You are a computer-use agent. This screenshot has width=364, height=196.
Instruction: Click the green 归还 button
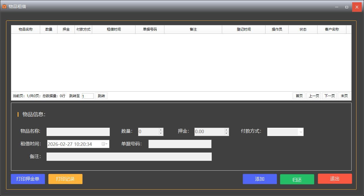(297, 179)
